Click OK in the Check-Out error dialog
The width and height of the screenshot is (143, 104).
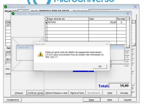coord(100,66)
